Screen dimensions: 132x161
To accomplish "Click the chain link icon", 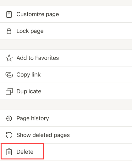I will (x=9, y=75).
